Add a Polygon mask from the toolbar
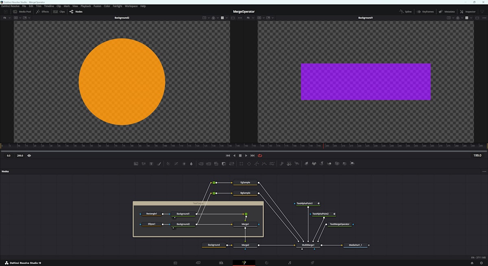 [x=257, y=164]
